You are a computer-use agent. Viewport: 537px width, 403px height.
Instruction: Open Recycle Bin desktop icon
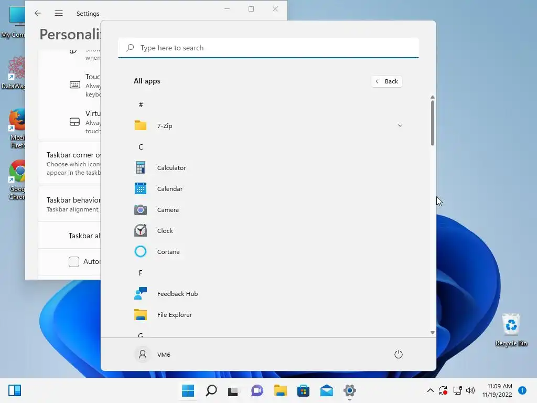511,330
